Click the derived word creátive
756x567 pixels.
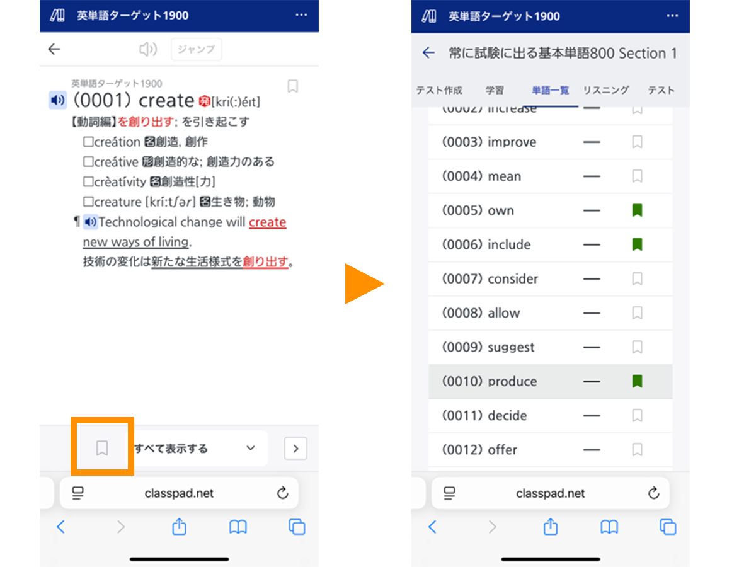pos(116,162)
